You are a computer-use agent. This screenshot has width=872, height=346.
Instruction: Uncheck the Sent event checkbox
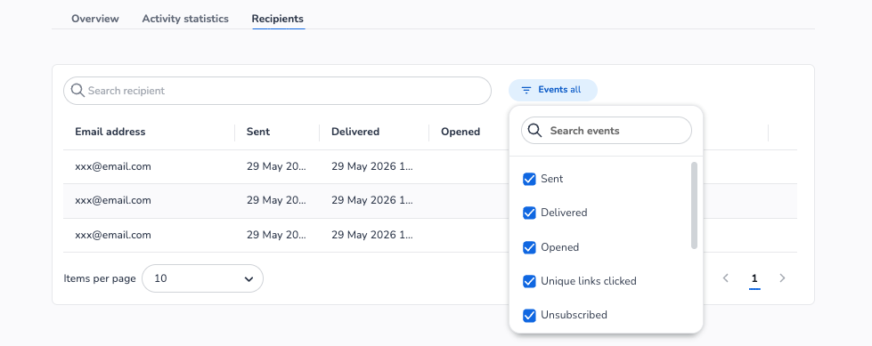click(529, 179)
